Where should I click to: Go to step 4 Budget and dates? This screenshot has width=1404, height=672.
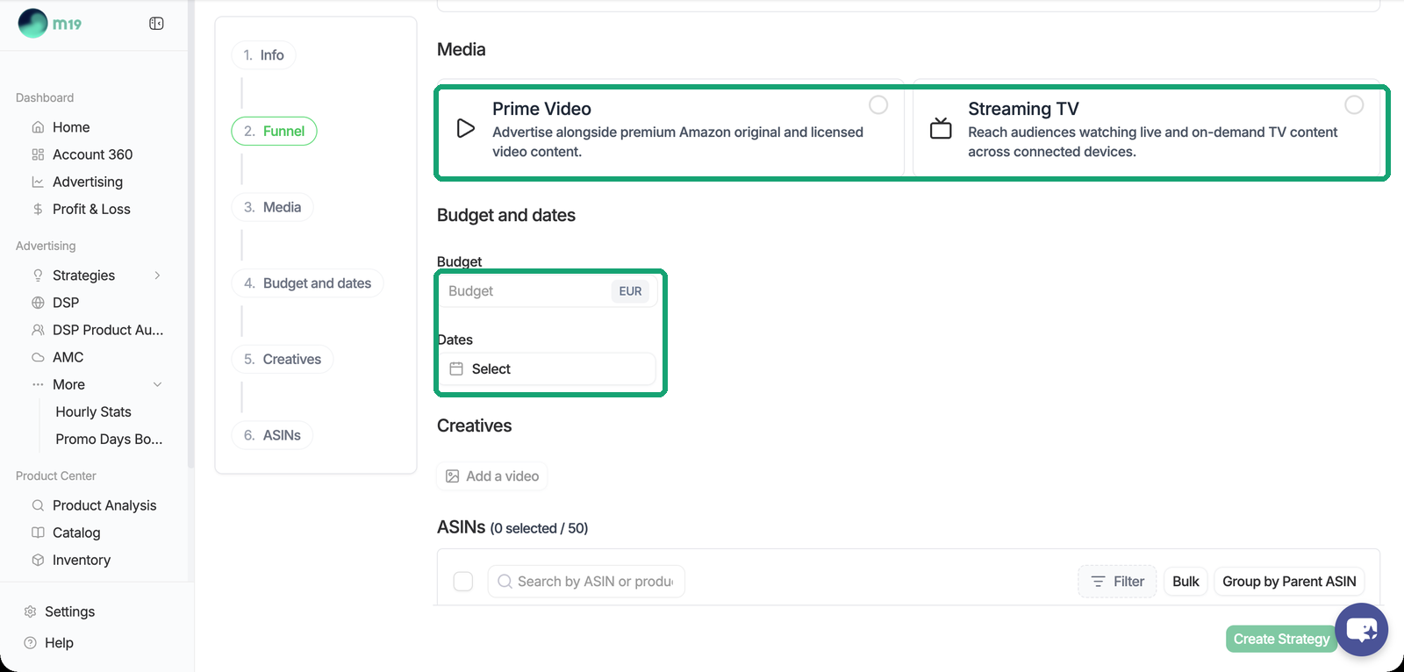click(x=308, y=283)
